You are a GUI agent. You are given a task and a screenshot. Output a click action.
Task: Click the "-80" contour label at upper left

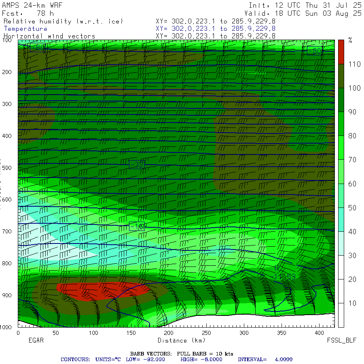pos(38,48)
